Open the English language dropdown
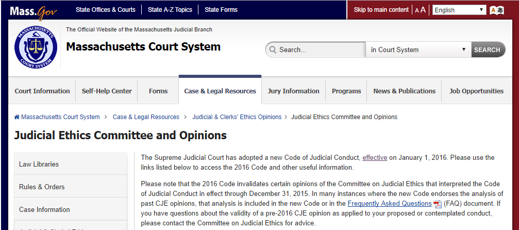The width and height of the screenshot is (519, 230). pyautogui.click(x=459, y=10)
